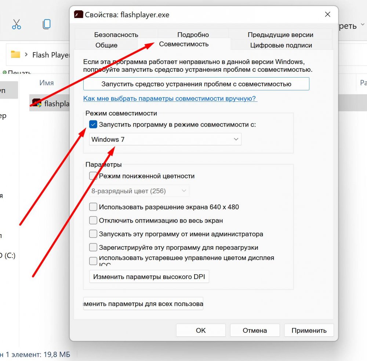
Task: Click the Отмена button
Action: (255, 330)
